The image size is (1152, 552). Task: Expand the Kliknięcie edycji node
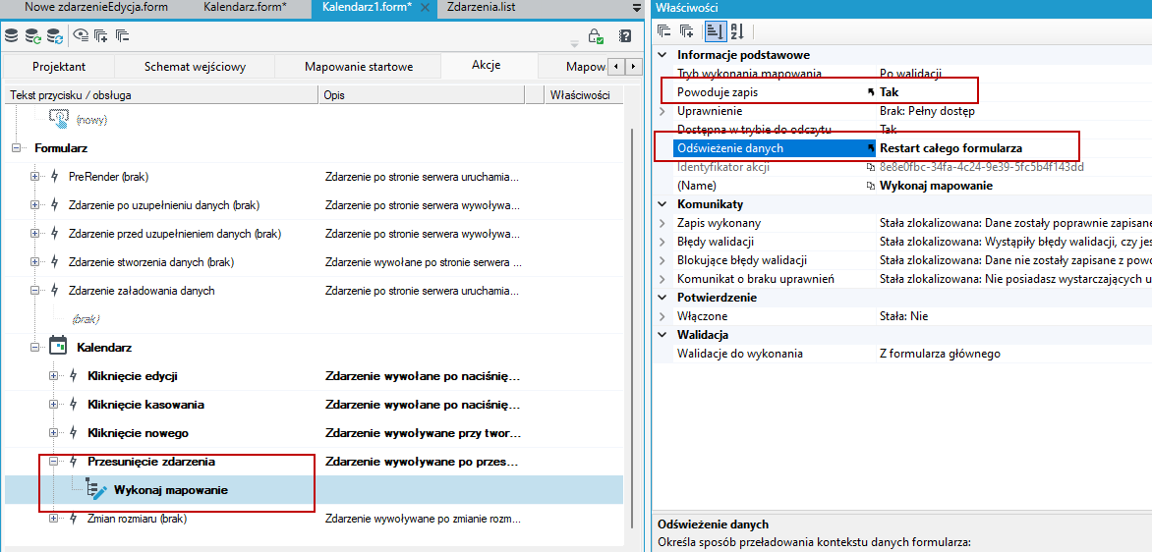(x=54, y=376)
